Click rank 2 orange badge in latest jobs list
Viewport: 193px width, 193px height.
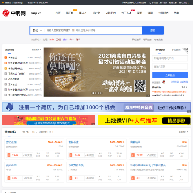[x=6, y=63]
